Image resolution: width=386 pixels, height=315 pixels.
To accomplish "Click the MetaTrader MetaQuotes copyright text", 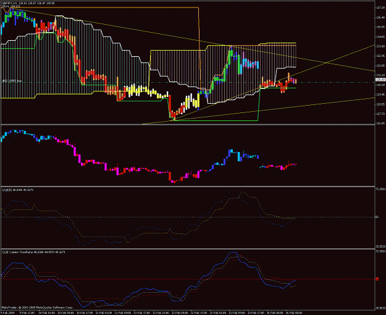I will (38, 308).
